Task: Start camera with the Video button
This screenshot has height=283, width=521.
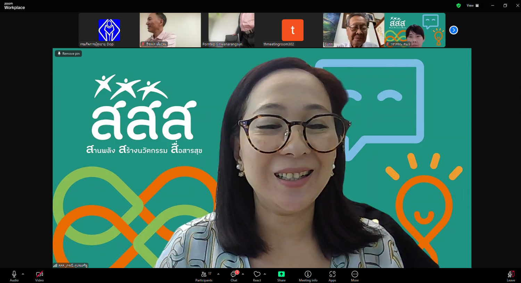Action: pos(39,276)
